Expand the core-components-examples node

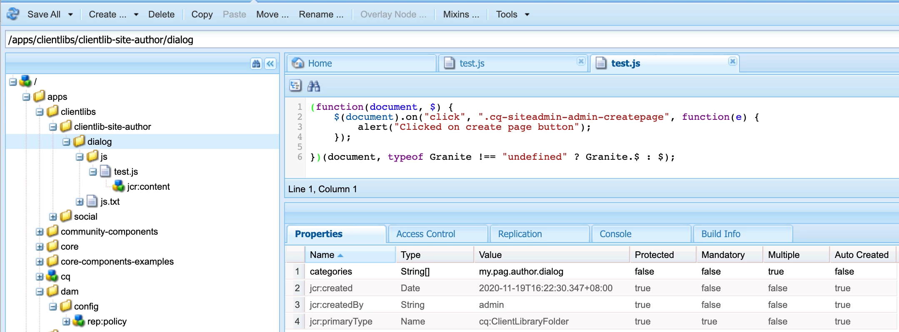tap(40, 261)
